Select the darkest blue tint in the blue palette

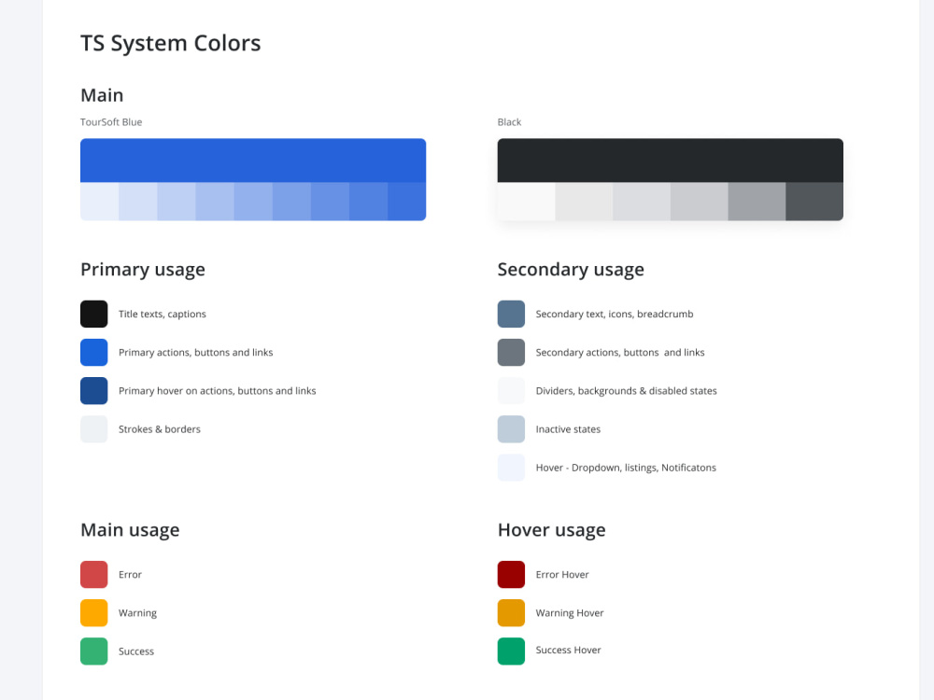click(407, 202)
